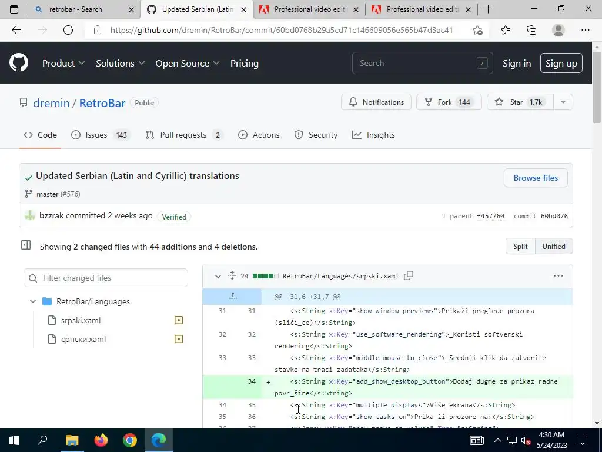
Task: Click the Filter changed files field
Action: (106, 278)
